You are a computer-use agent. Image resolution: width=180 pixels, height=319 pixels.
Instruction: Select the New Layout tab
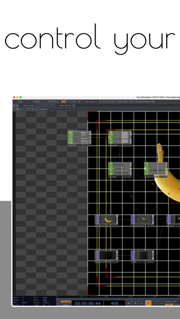click(66, 105)
